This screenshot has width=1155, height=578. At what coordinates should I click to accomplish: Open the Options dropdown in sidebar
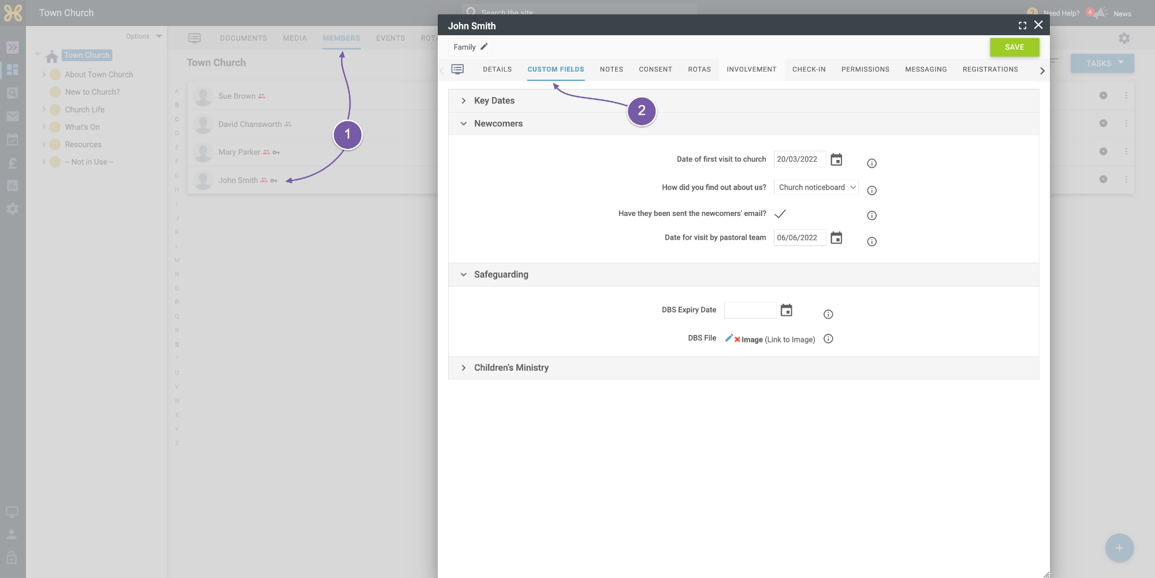click(144, 36)
